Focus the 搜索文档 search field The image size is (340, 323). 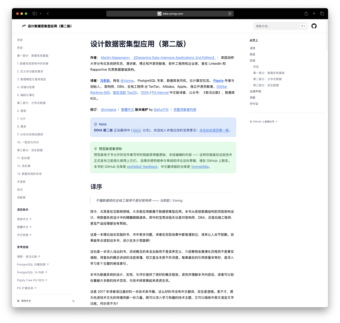coord(280,26)
